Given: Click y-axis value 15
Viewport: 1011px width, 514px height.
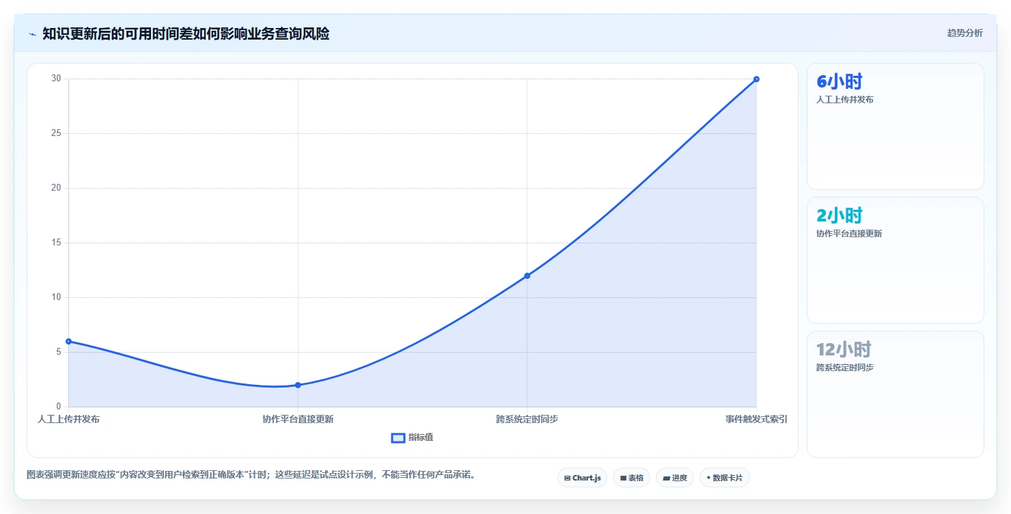Looking at the screenshot, I should pos(57,243).
